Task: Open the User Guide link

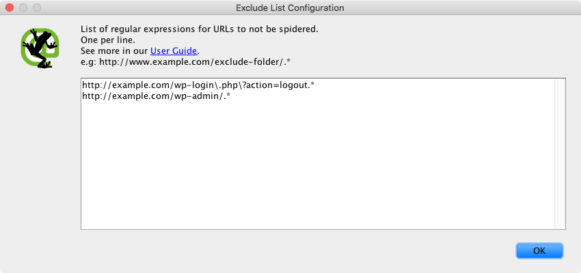Action: pyautogui.click(x=174, y=51)
